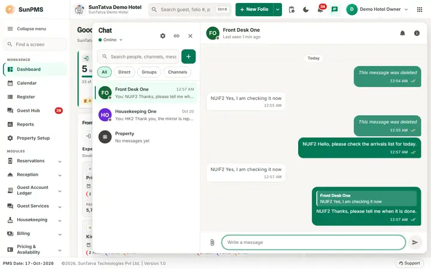
Task: Click the SunTatva Demo Hotel logo
Action: pyautogui.click(x=80, y=10)
